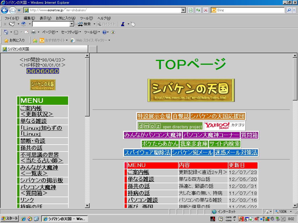
Task: Click the small シバケンの天国 banner in left frame
Action: pos(43,84)
